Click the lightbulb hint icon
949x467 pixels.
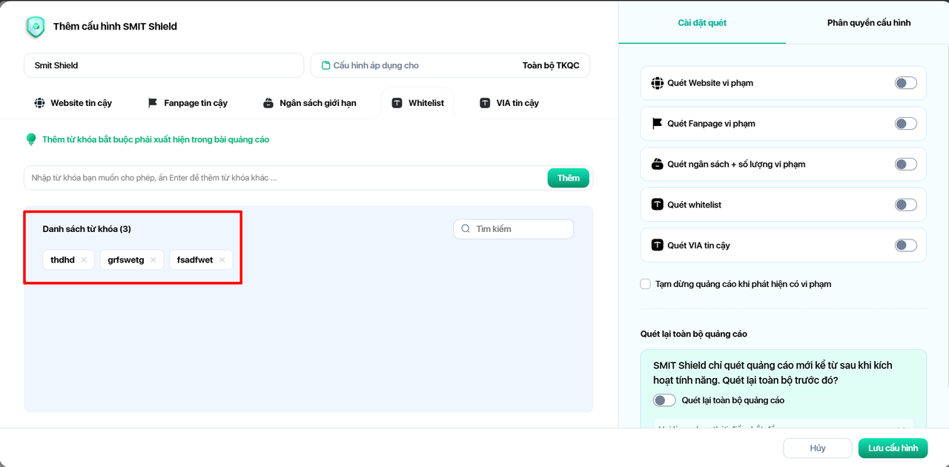(x=31, y=139)
